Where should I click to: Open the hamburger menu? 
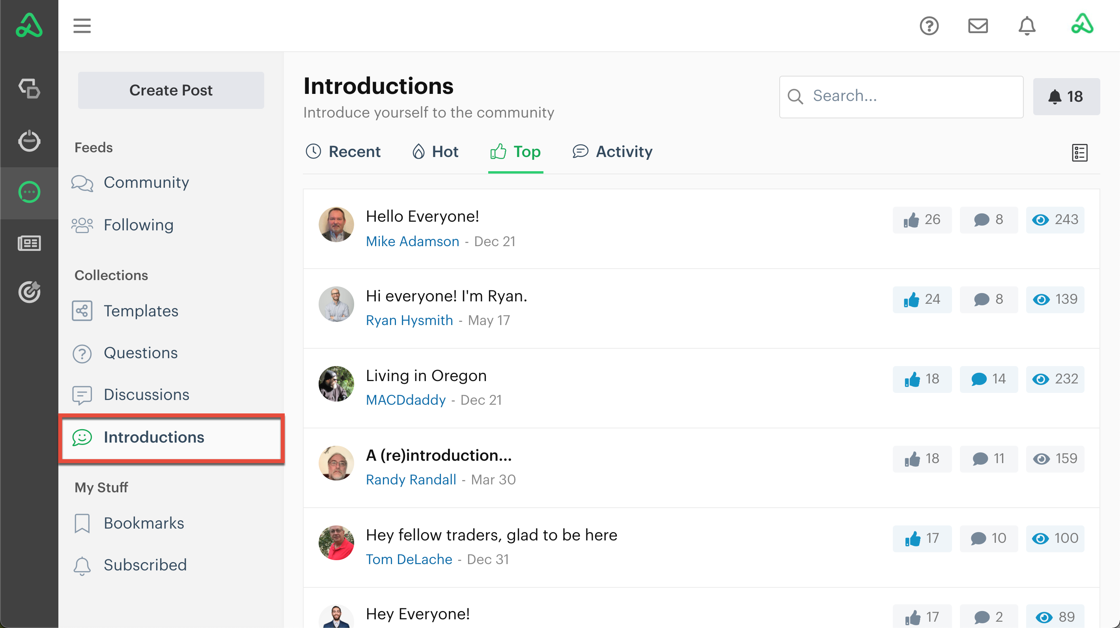coord(82,26)
